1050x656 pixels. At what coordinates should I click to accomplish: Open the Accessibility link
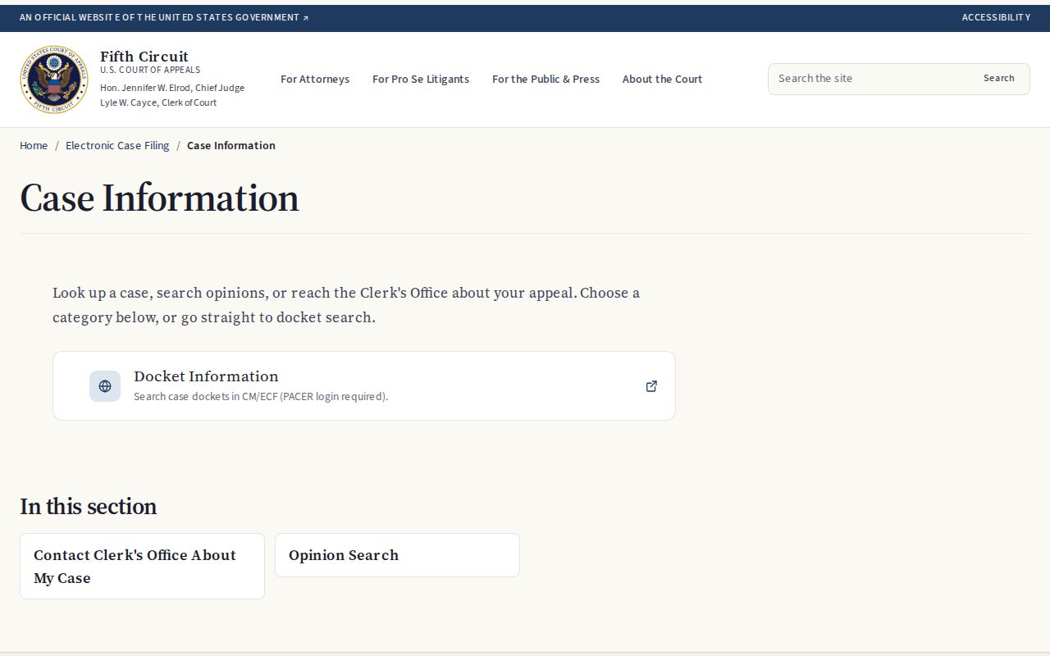pos(996,17)
